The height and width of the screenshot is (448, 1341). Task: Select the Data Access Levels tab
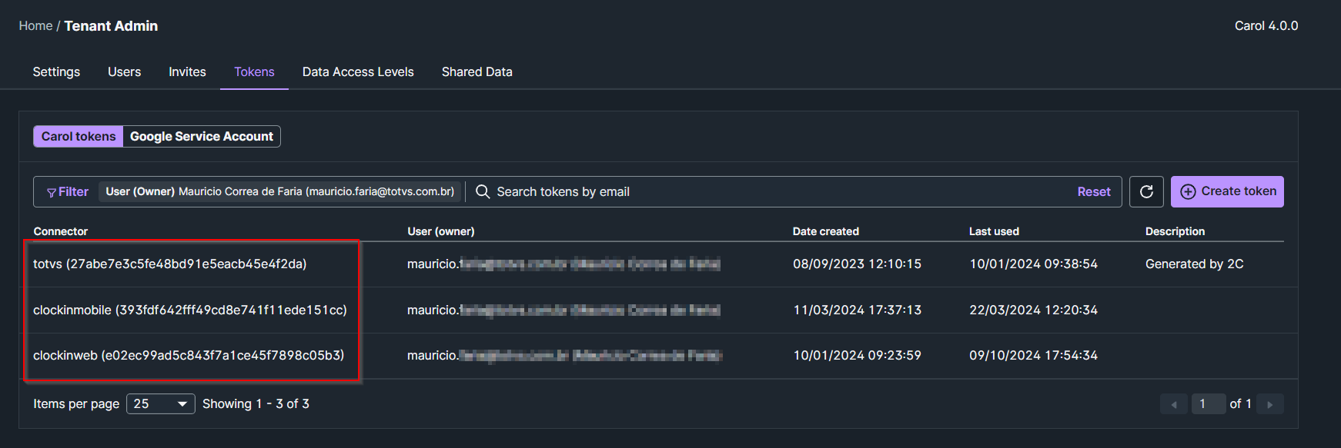click(358, 71)
